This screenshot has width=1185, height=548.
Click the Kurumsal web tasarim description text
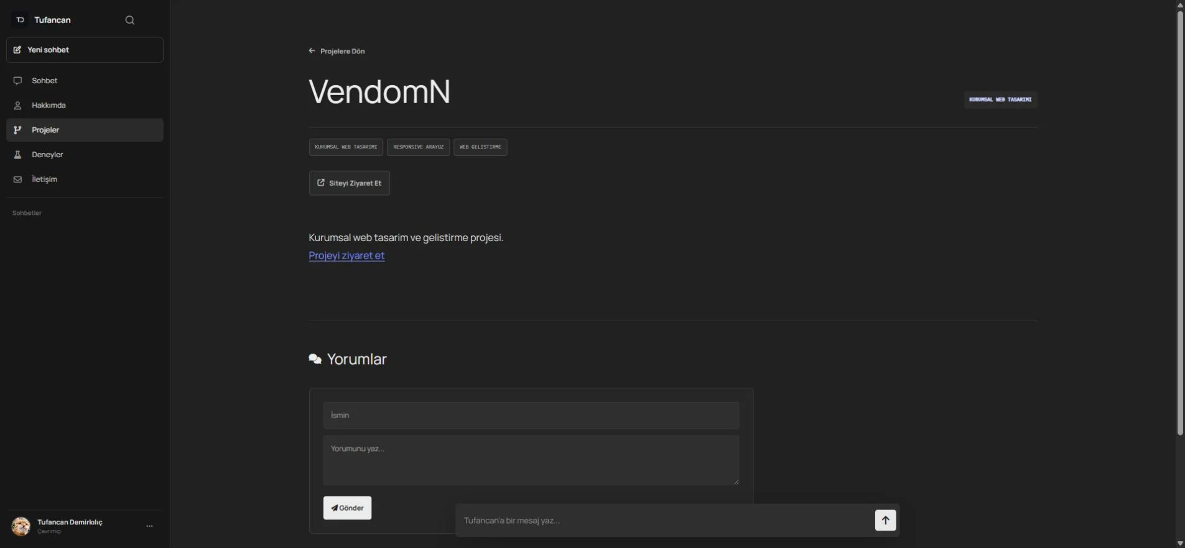(x=406, y=237)
